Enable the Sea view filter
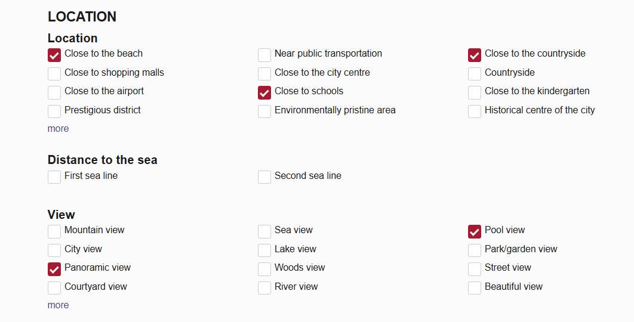 coord(264,231)
